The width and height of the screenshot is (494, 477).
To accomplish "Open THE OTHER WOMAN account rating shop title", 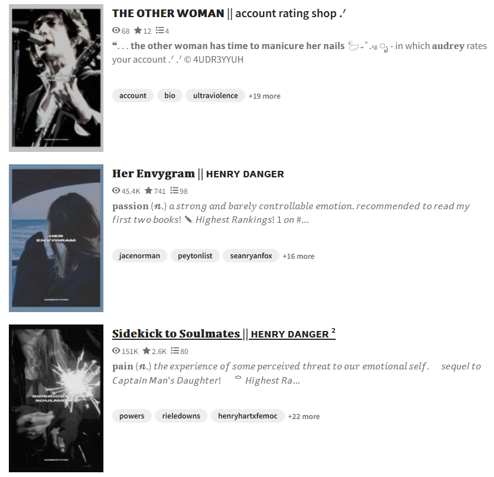I will click(229, 14).
